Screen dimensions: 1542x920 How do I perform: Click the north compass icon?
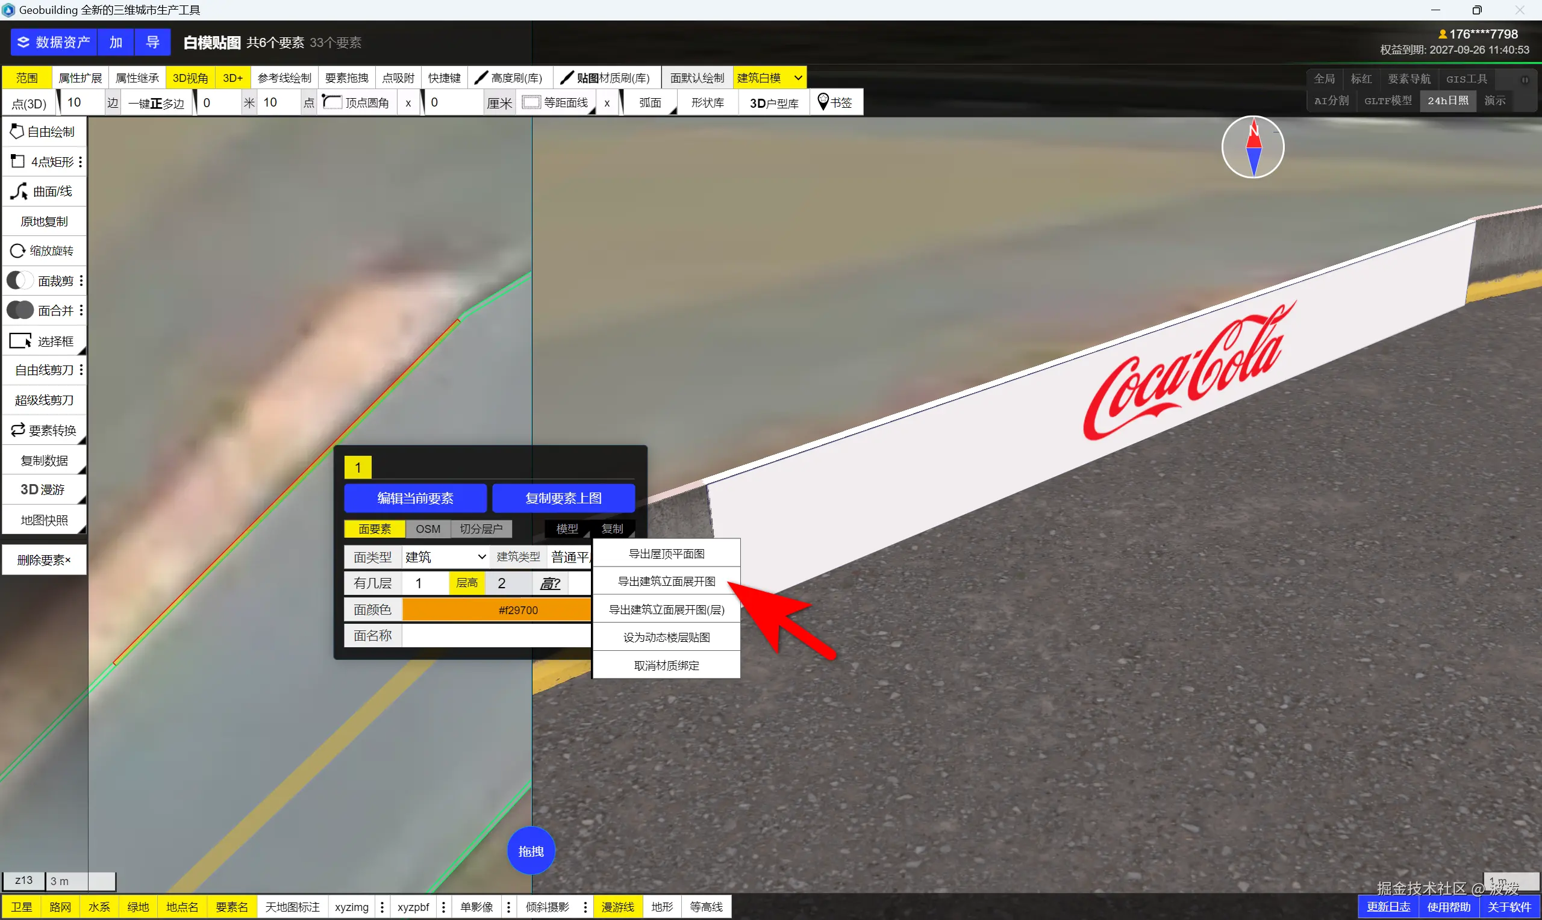point(1252,148)
